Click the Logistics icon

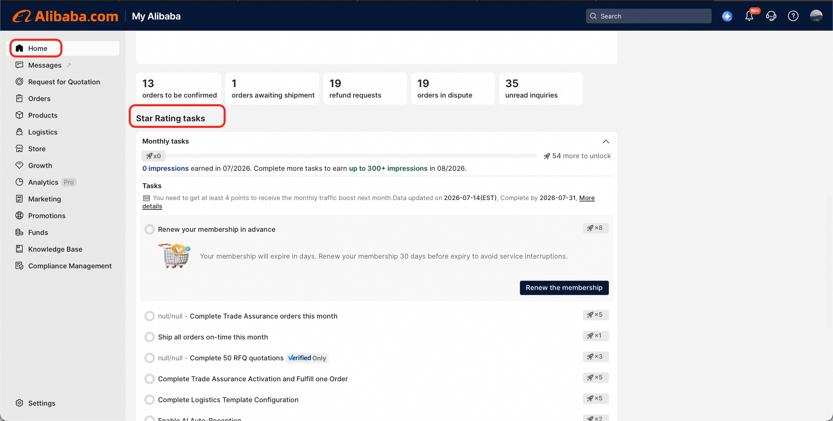20,132
